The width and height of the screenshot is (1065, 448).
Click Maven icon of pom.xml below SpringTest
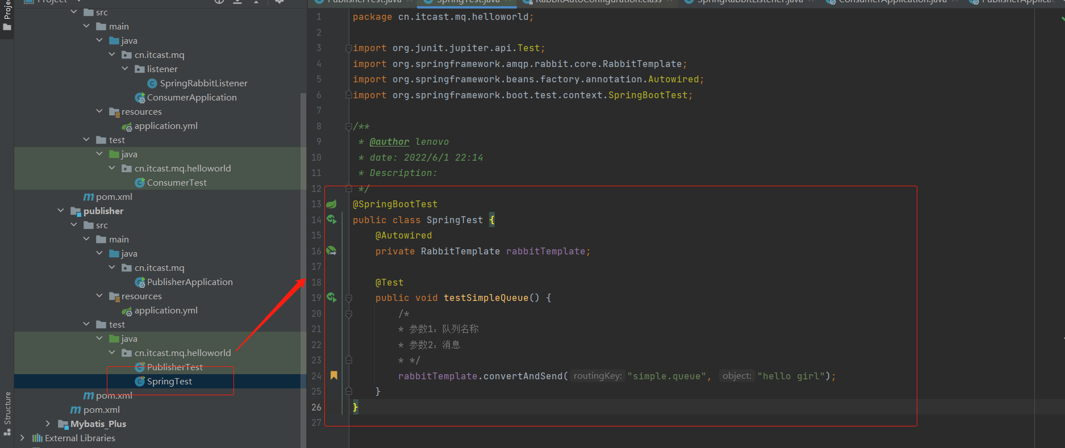pos(89,396)
